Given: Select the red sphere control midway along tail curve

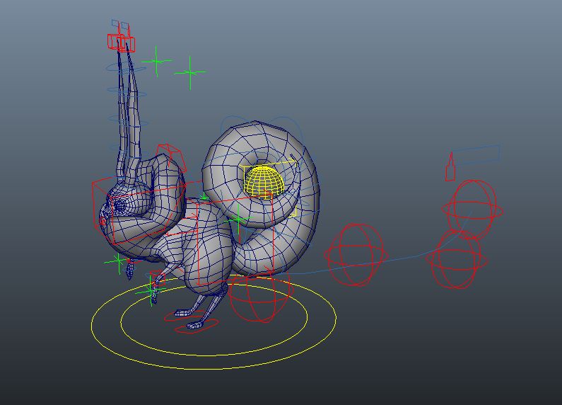Looking at the screenshot, I should [356, 255].
